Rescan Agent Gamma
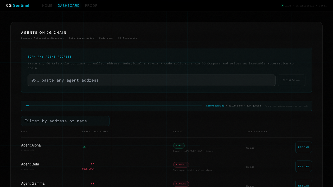The height and width of the screenshot is (187, 333). tap(304, 183)
